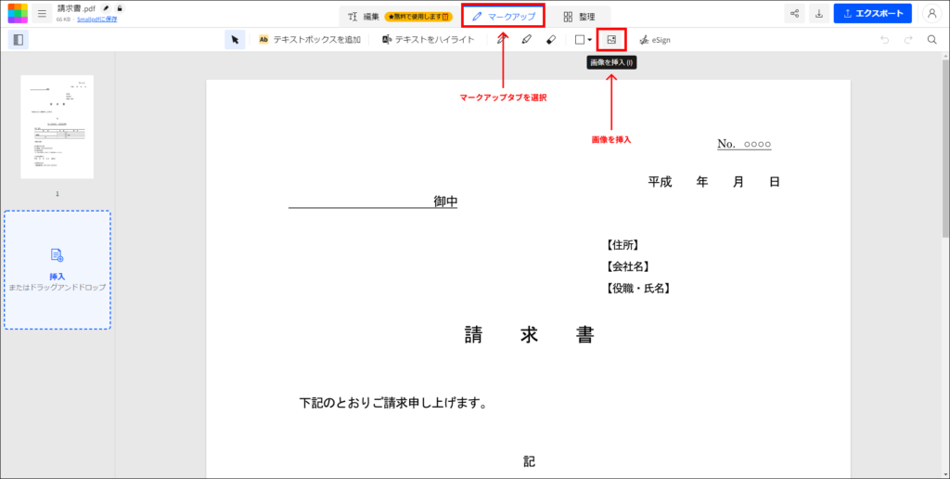Select the page 1 thumbnail
The height and width of the screenshot is (479, 950).
tap(57, 127)
